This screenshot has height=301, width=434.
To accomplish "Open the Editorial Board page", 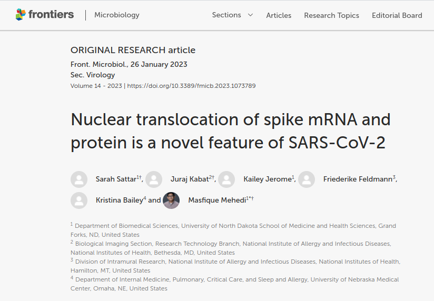I will (x=397, y=15).
